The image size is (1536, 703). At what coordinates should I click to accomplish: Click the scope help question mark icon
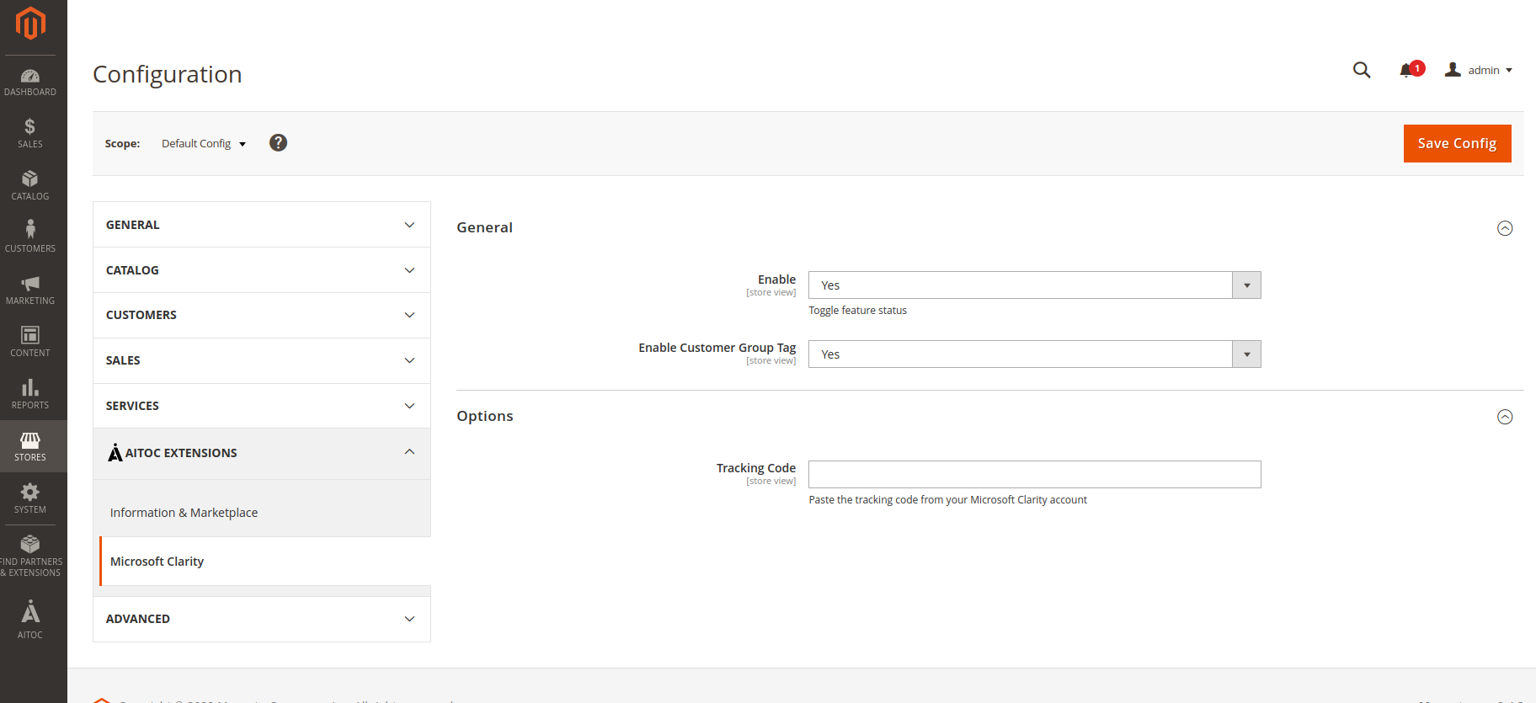[x=278, y=143]
